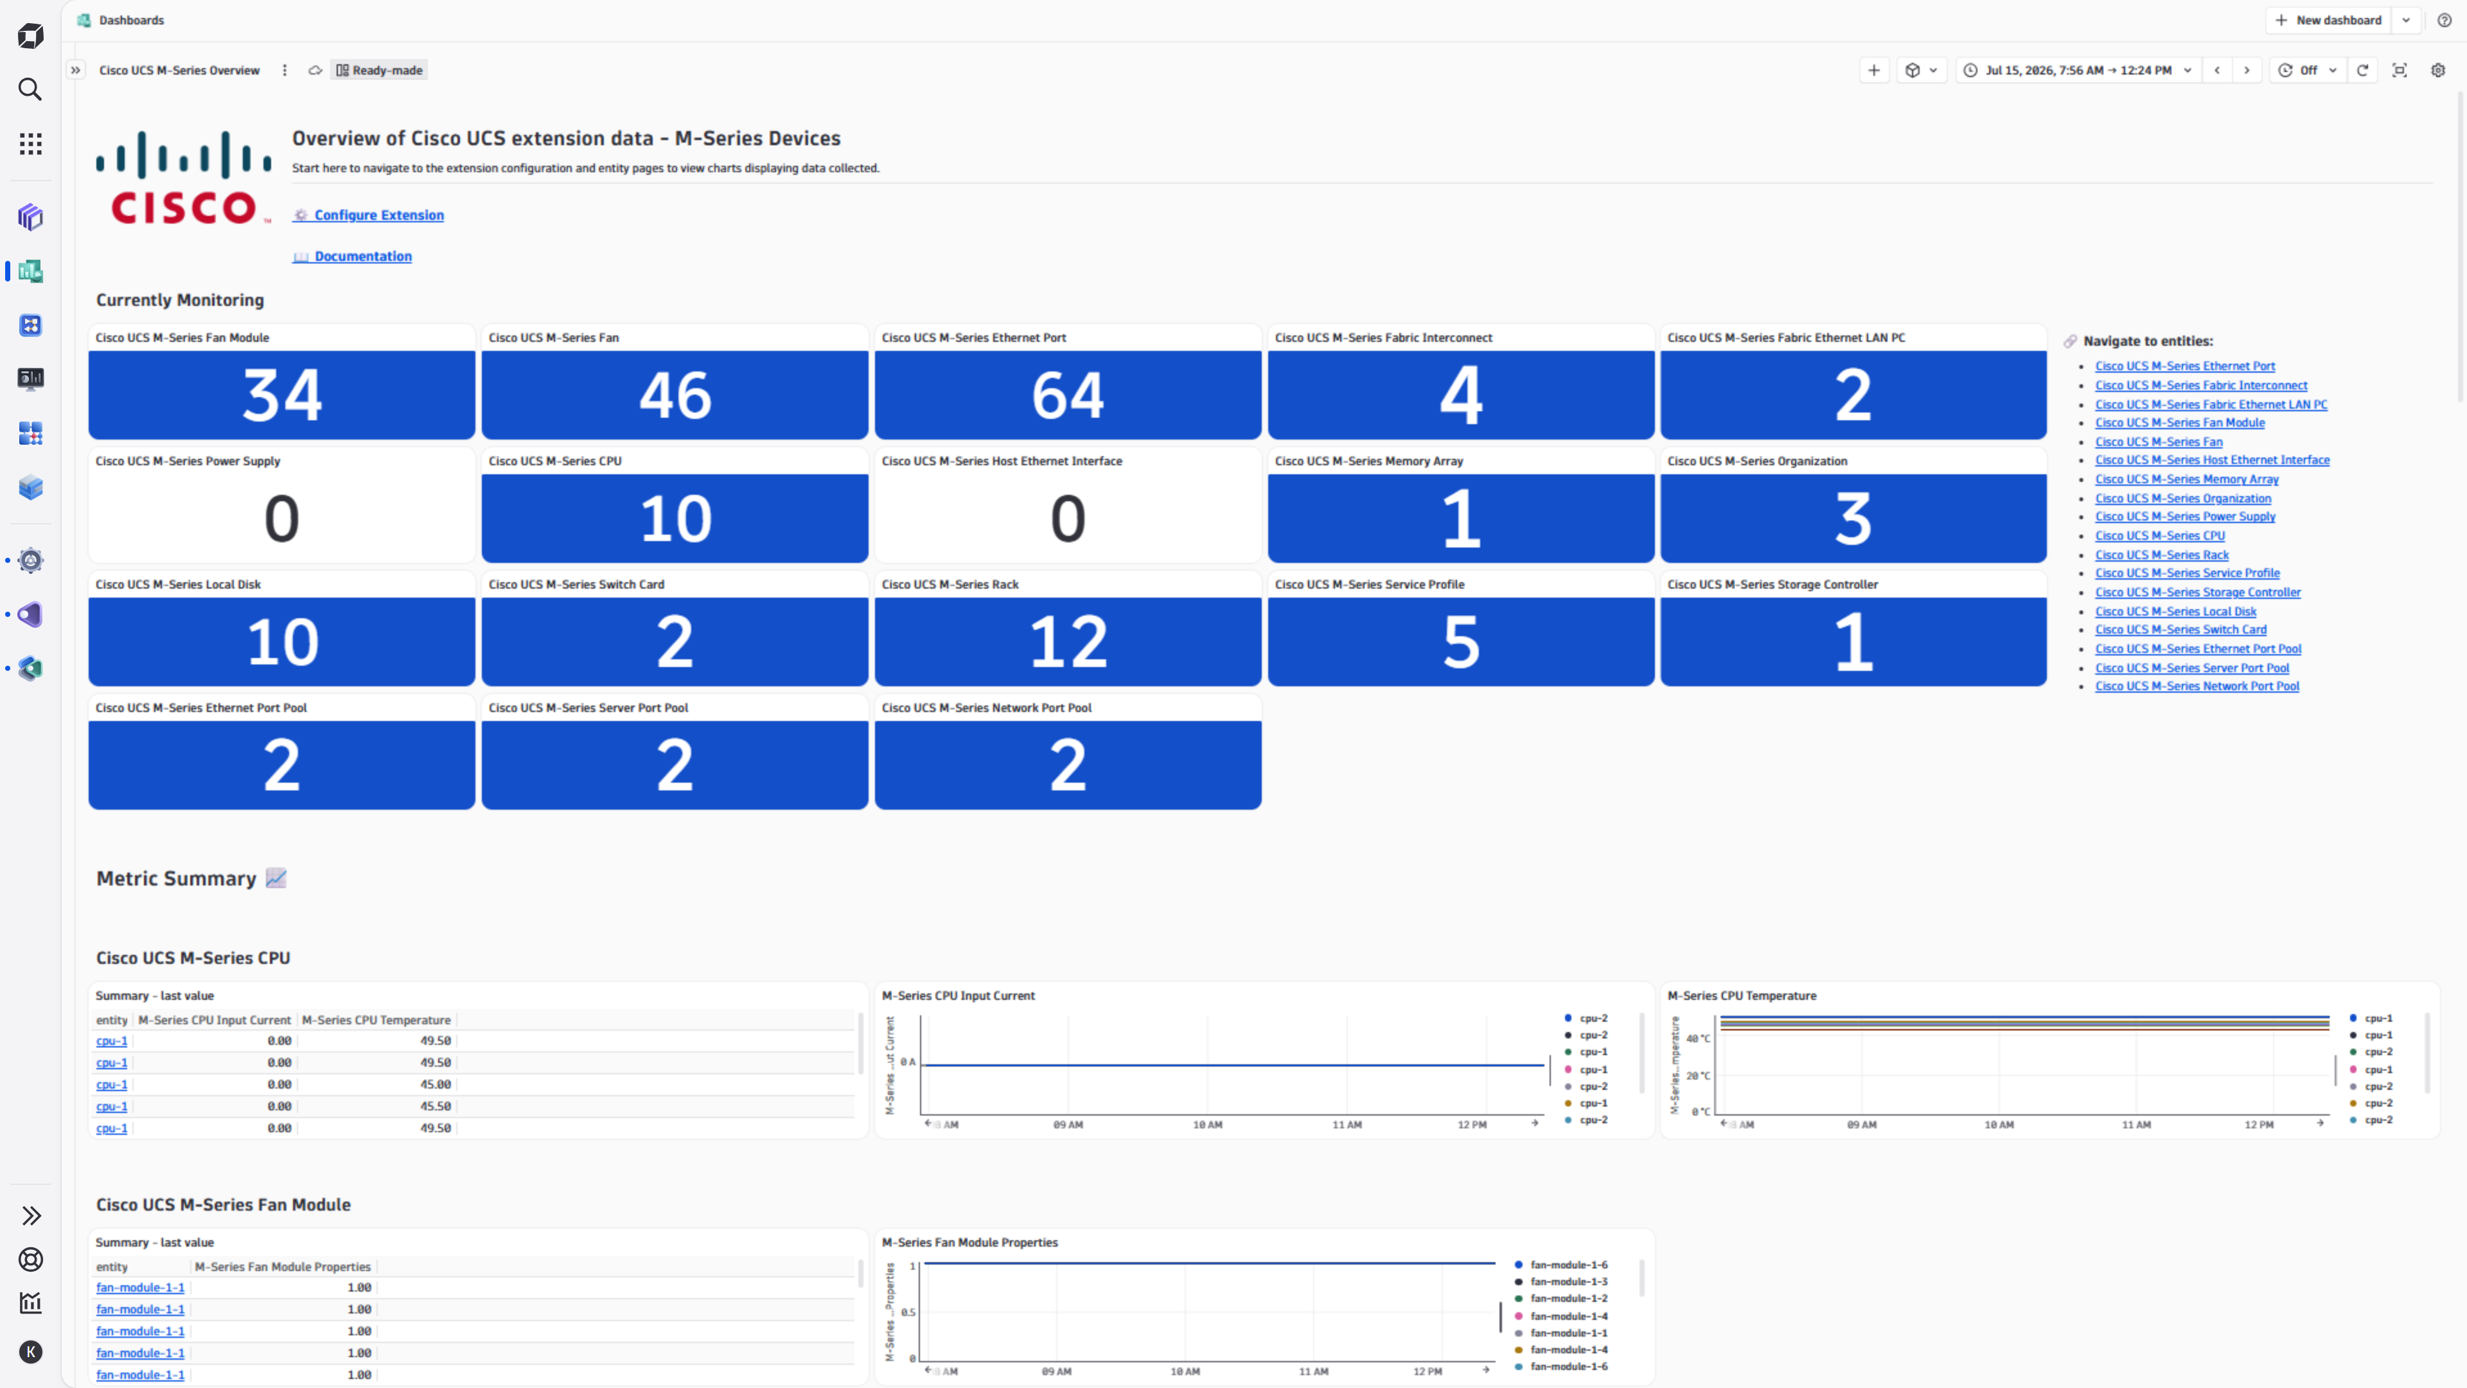Click the user avatar K icon
2467x1388 pixels.
[x=31, y=1351]
